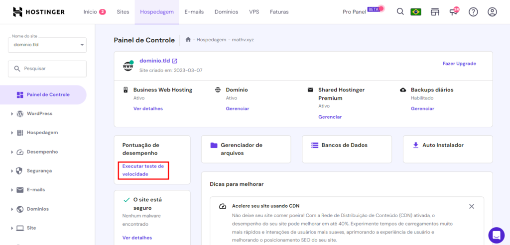Click Gerenciar under Backups diários
Screen dimensions: 510x245
pyautogui.click(x=422, y=109)
